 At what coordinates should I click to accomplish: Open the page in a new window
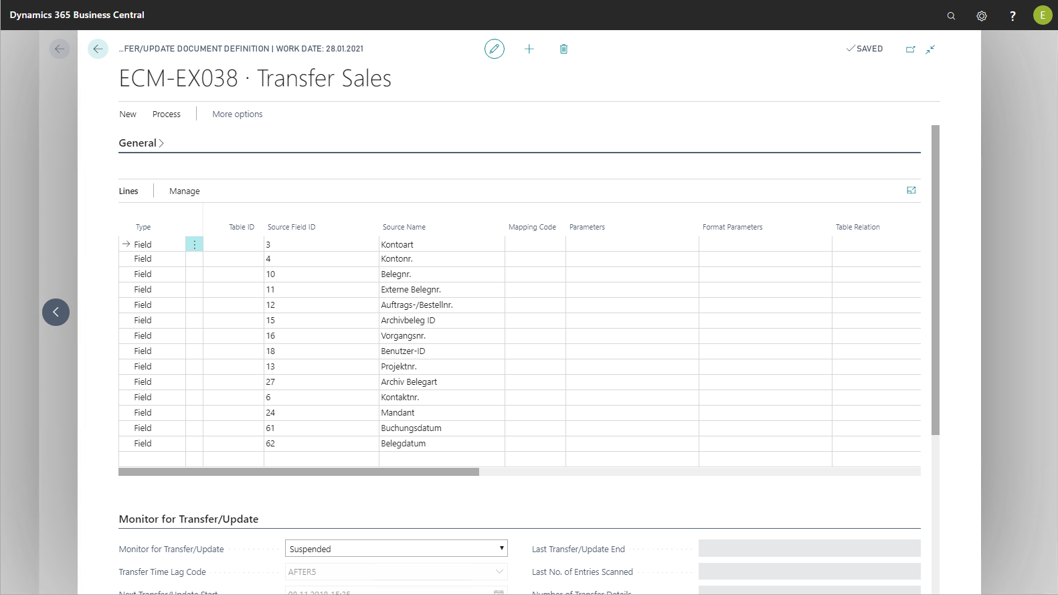click(x=910, y=50)
